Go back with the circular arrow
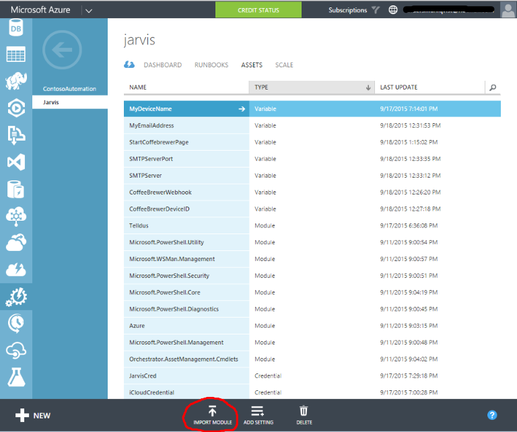 [x=62, y=50]
